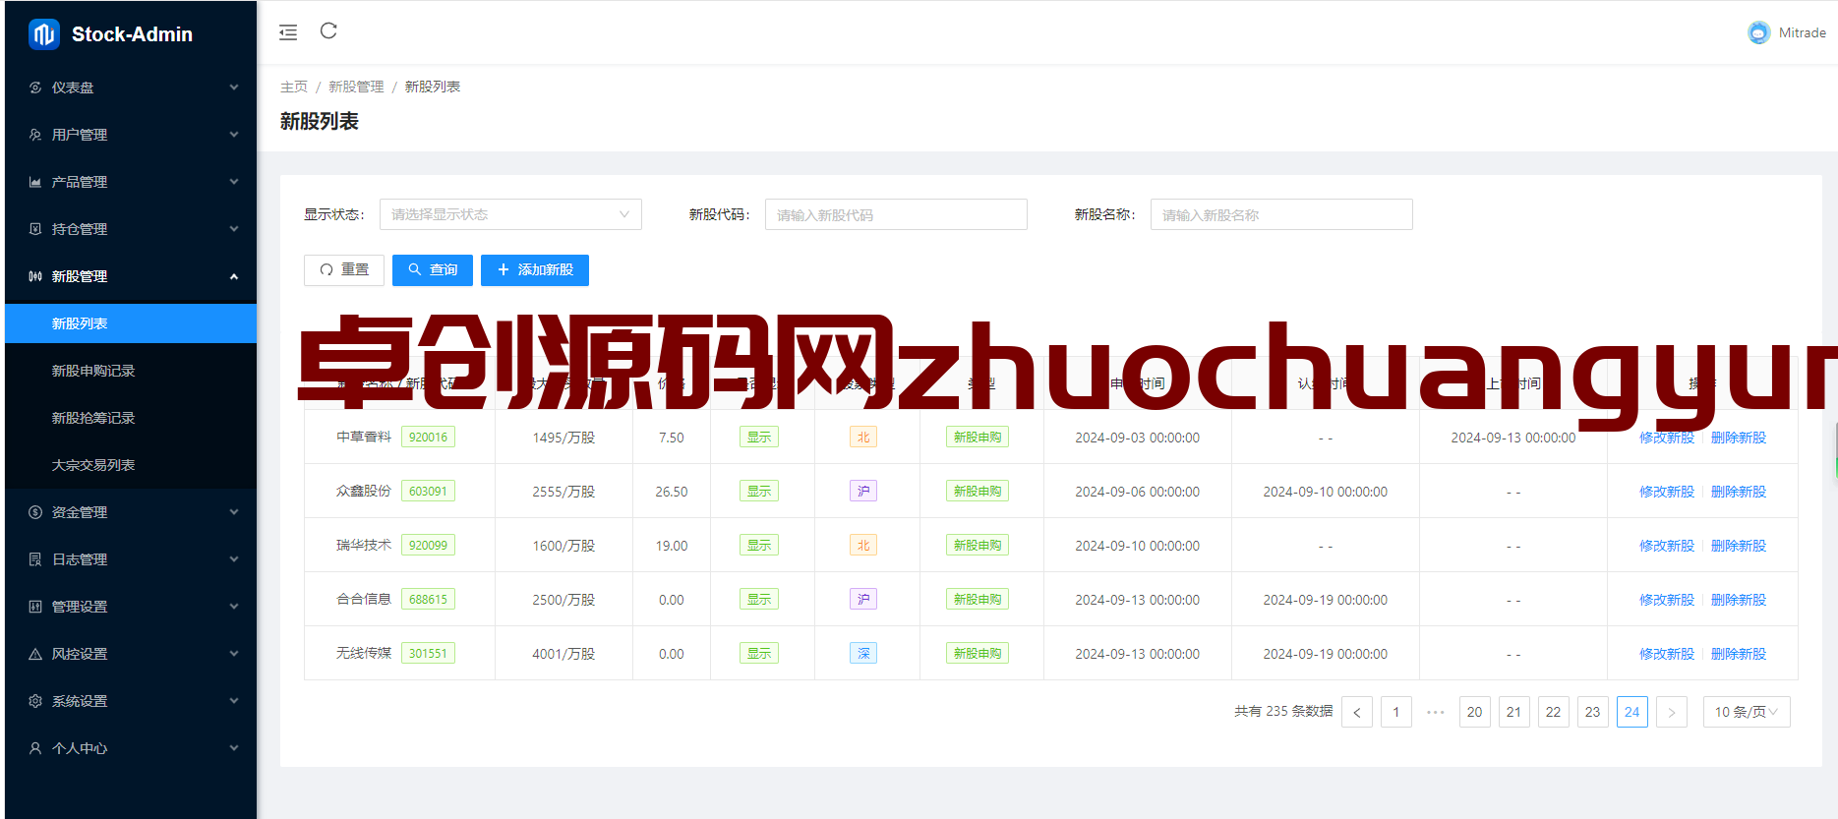Screen dimensions: 1838x819
Task: Open 新股申购记录 submenu item
Action: tap(131, 371)
